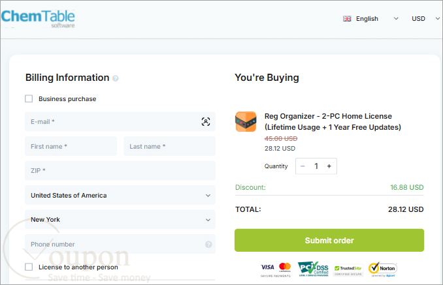Focus the ZIP input field
Image resolution: width=443 pixels, height=285 pixels.
point(120,171)
